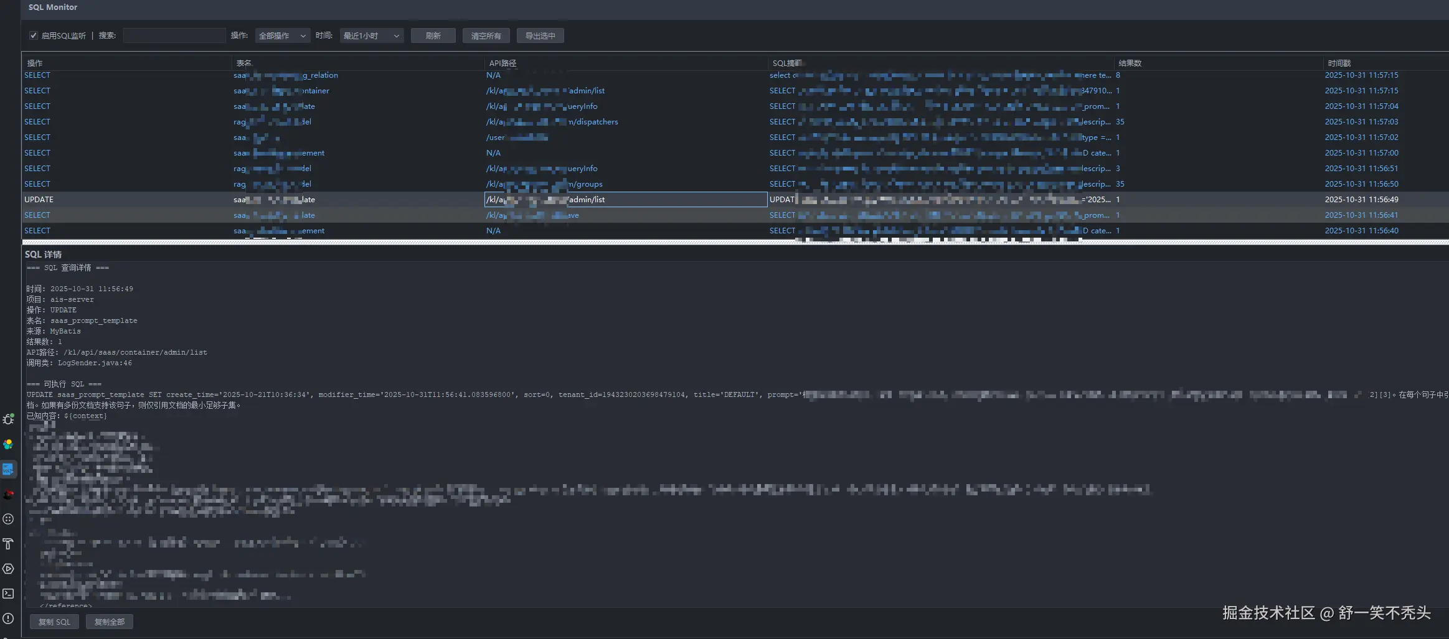Click the 来源: MyBatis detail line

point(54,331)
